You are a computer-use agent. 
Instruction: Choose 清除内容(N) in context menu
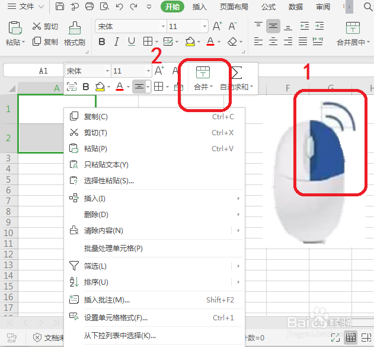154,231
